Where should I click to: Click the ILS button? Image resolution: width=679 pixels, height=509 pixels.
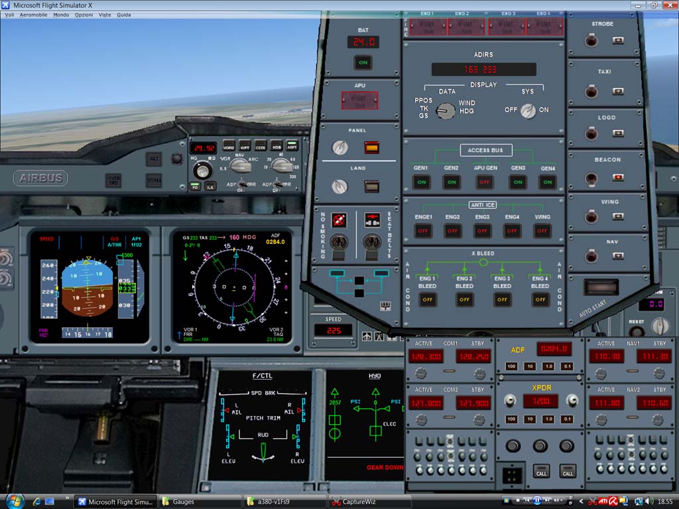pyautogui.click(x=210, y=187)
